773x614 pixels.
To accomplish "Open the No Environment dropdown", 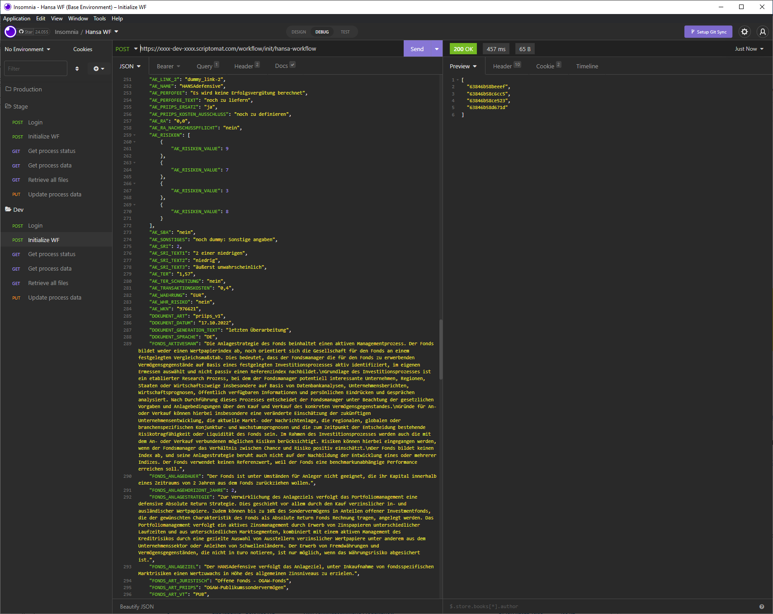I will [x=28, y=49].
